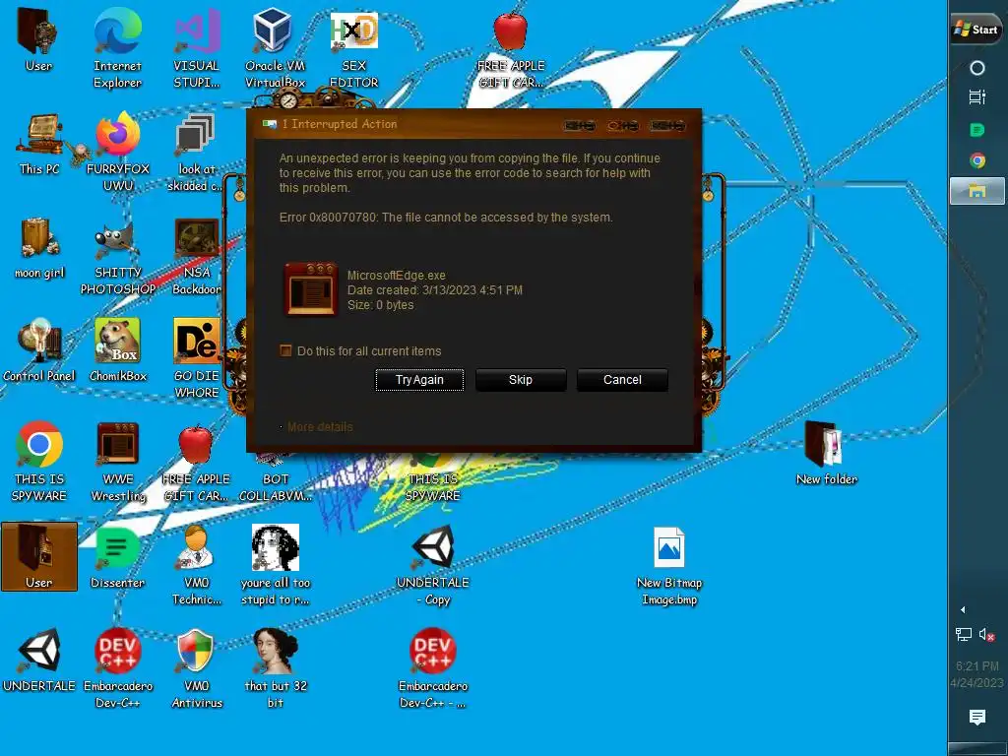Click the Cortana search circle on taskbar

point(977,68)
